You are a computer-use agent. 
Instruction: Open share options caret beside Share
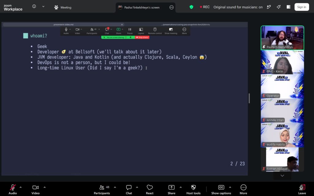tap(181, 187)
